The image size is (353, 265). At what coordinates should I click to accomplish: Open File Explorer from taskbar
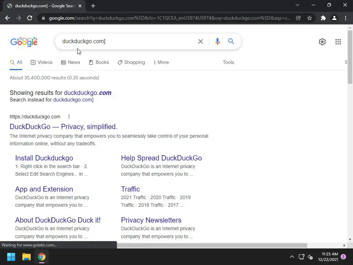tap(26, 257)
